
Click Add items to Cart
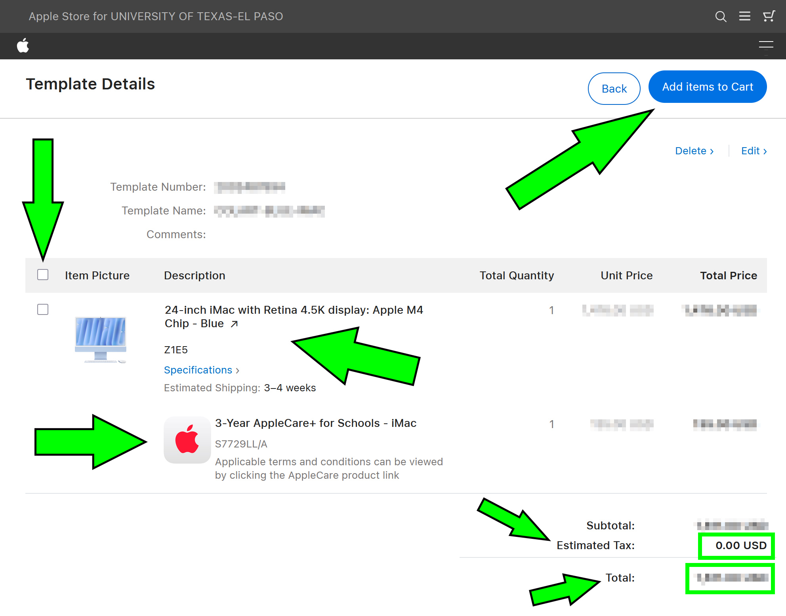point(708,87)
